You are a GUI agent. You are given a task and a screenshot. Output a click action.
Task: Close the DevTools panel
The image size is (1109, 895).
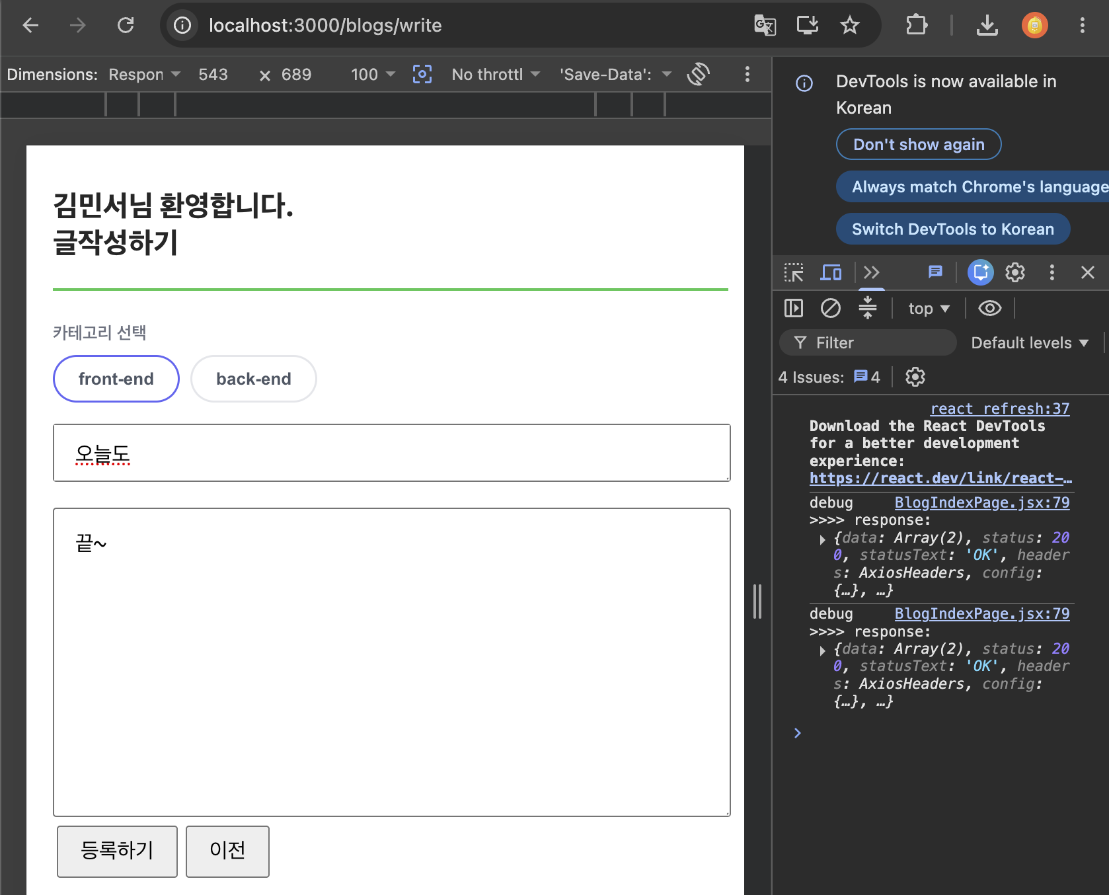pos(1088,272)
